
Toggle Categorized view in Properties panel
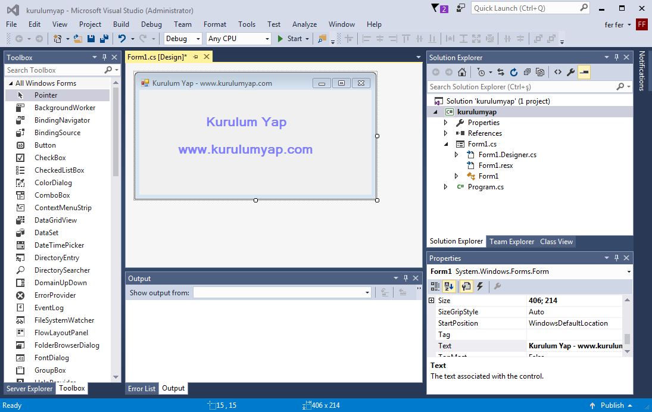tap(435, 286)
